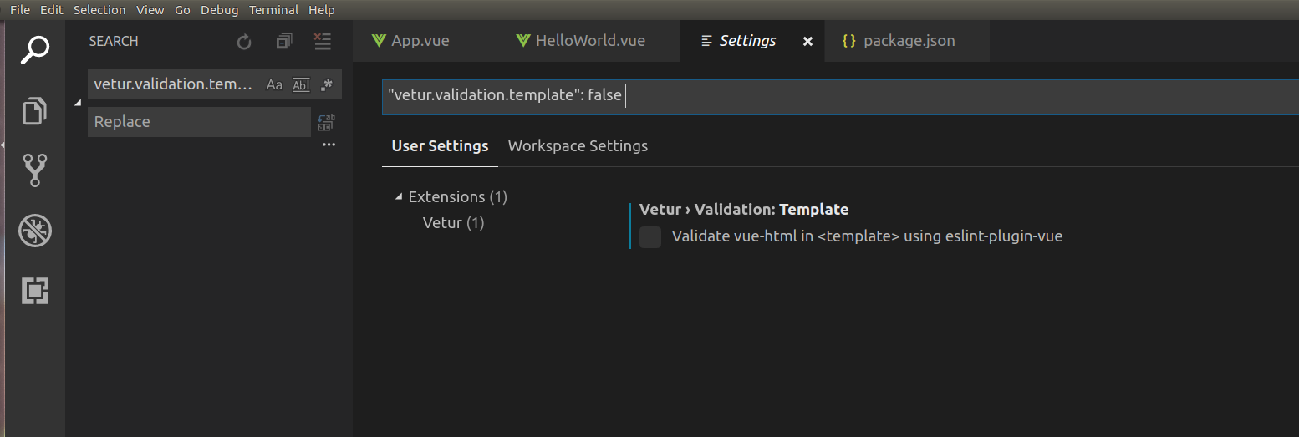
Task: Clear the search results
Action: pos(322,42)
